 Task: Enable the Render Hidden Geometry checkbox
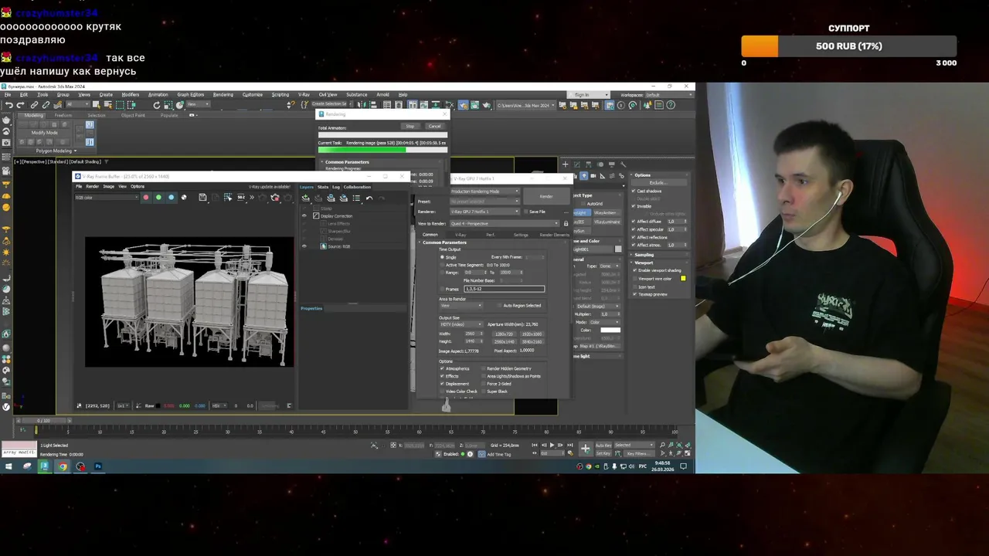click(483, 368)
